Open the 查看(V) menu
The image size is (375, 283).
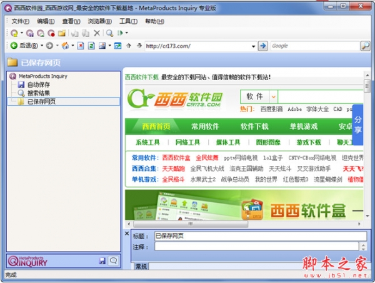pyautogui.click(x=71, y=21)
